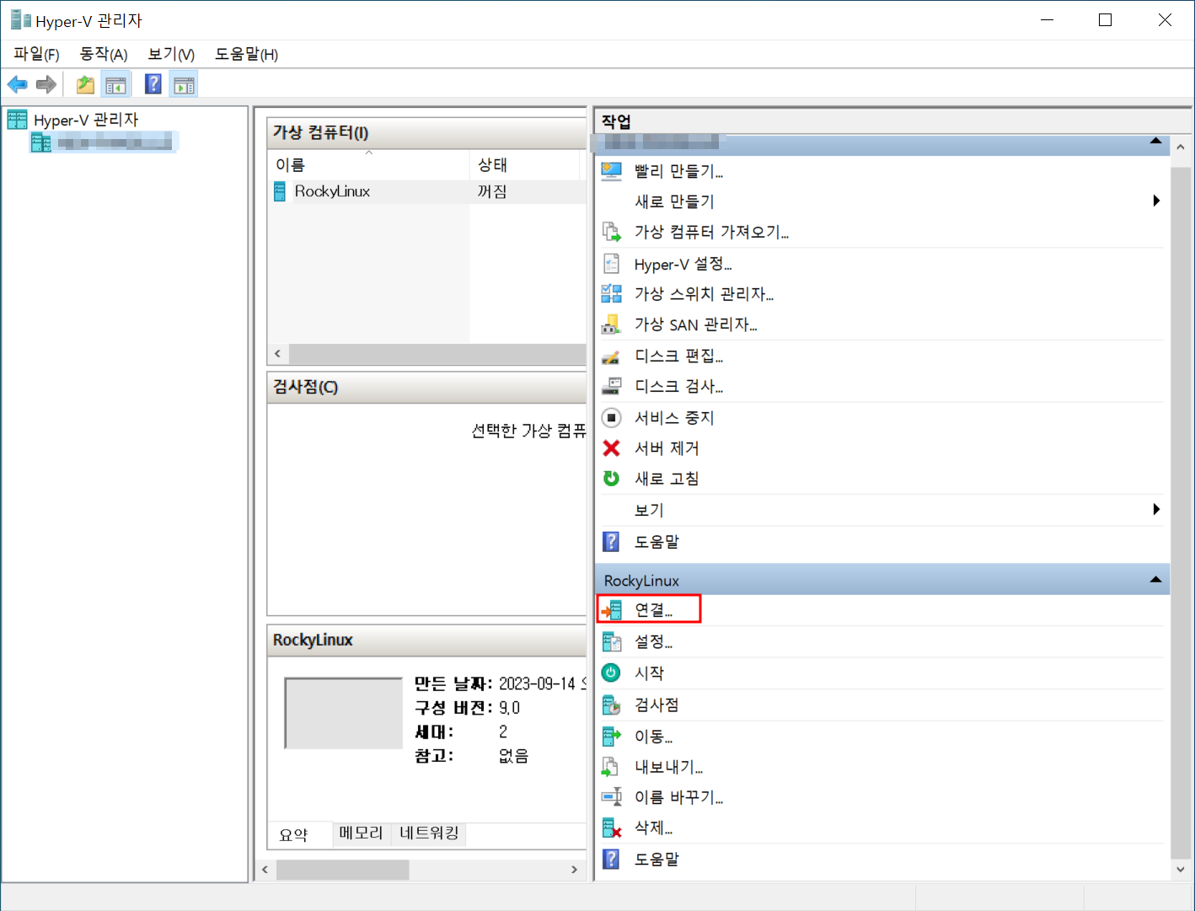This screenshot has width=1195, height=911.
Task: Click the virtual machine list left scroll arrow
Action: point(278,353)
